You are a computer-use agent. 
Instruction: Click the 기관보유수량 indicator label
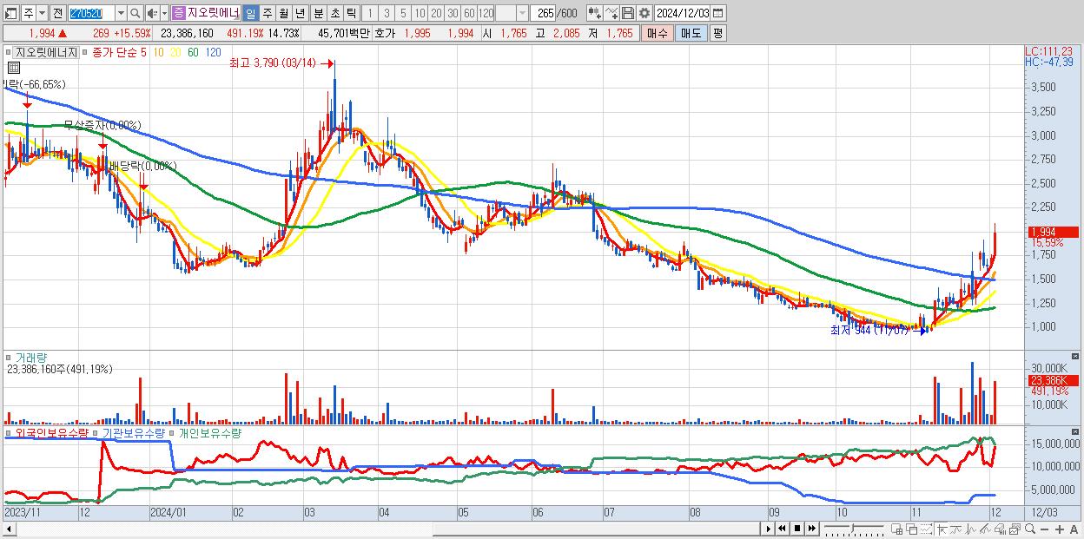pyautogui.click(x=135, y=432)
